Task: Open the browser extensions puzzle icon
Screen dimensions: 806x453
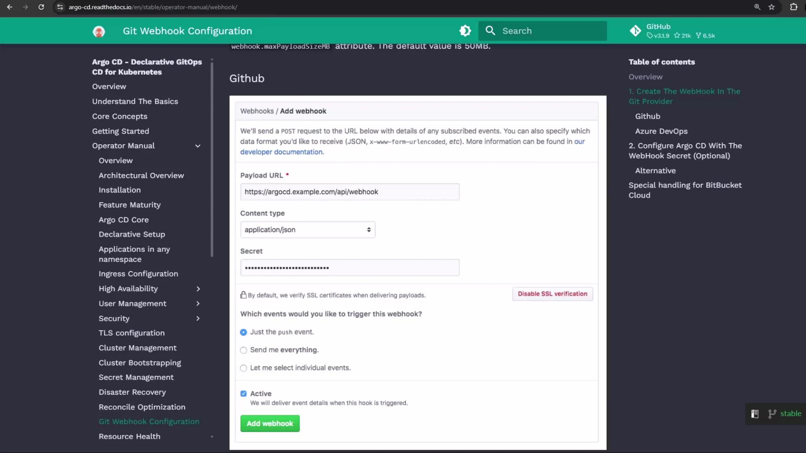Action: [794, 7]
